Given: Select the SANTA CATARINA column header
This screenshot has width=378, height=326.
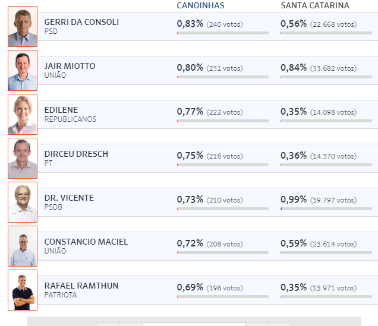Looking at the screenshot, I should (315, 5).
